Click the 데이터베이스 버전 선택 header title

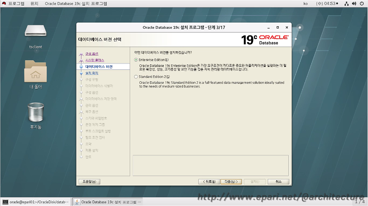(x=100, y=40)
